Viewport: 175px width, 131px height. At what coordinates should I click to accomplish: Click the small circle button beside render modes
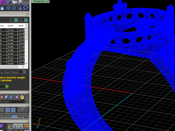27,99
